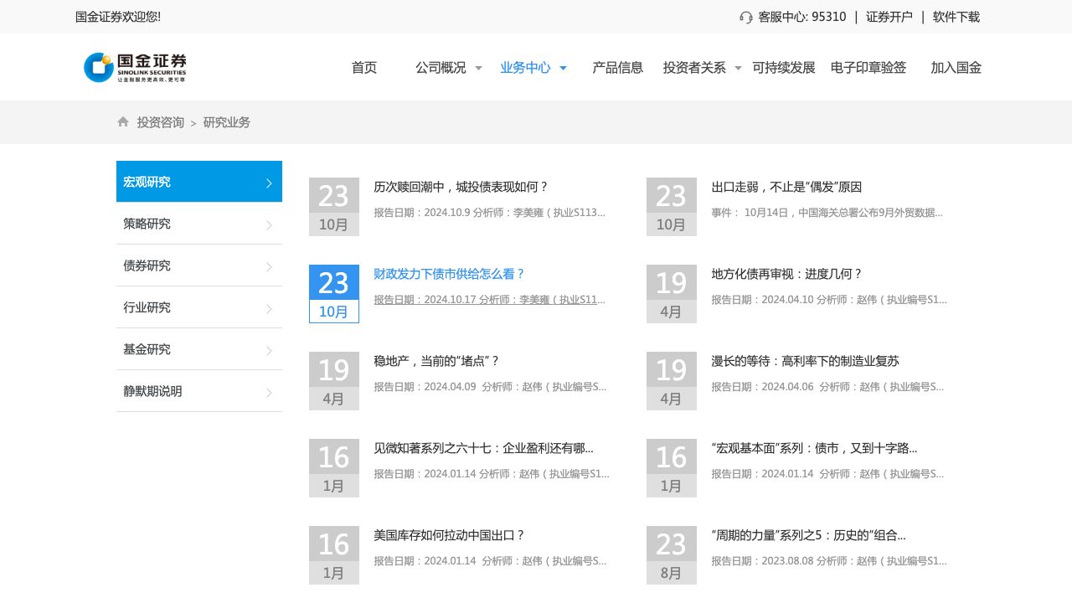Screen dimensions: 1072x603
Task: Open the 软件下载 link
Action: coord(956,17)
